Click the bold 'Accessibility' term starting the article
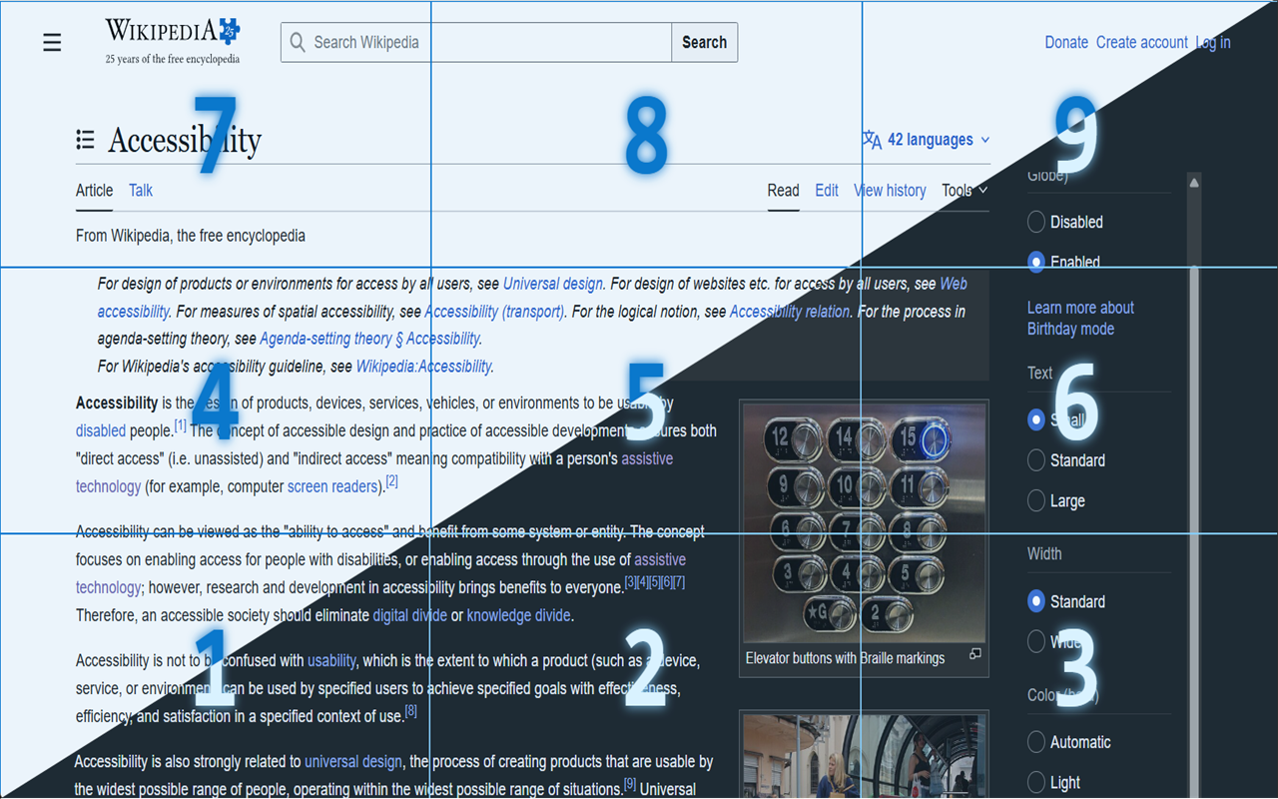This screenshot has height=799, width=1278. pos(117,403)
